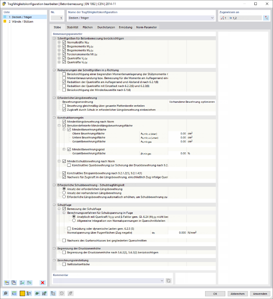Image resolution: width=273 pixels, height=299 pixels.
Task: Collapse the Benutzerdefinierte Mindestlängsbewehrungsfläche node
Action: [x=59, y=125]
